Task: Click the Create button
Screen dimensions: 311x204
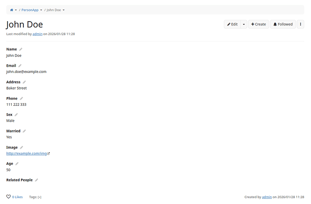Action: 258,24
